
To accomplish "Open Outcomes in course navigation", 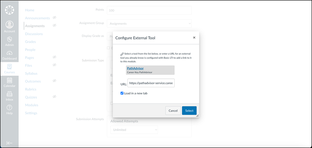I will (x=33, y=81).
